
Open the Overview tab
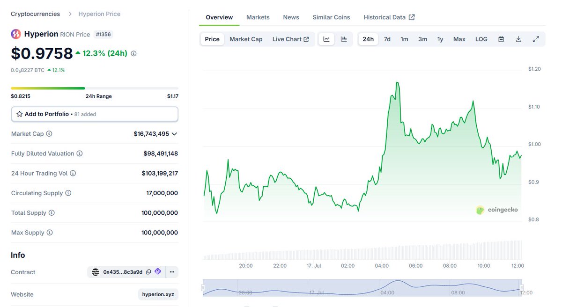pos(219,17)
